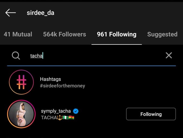Open the gradient hashtag circle icon
This screenshot has width=183, height=138.
pyautogui.click(x=21, y=82)
